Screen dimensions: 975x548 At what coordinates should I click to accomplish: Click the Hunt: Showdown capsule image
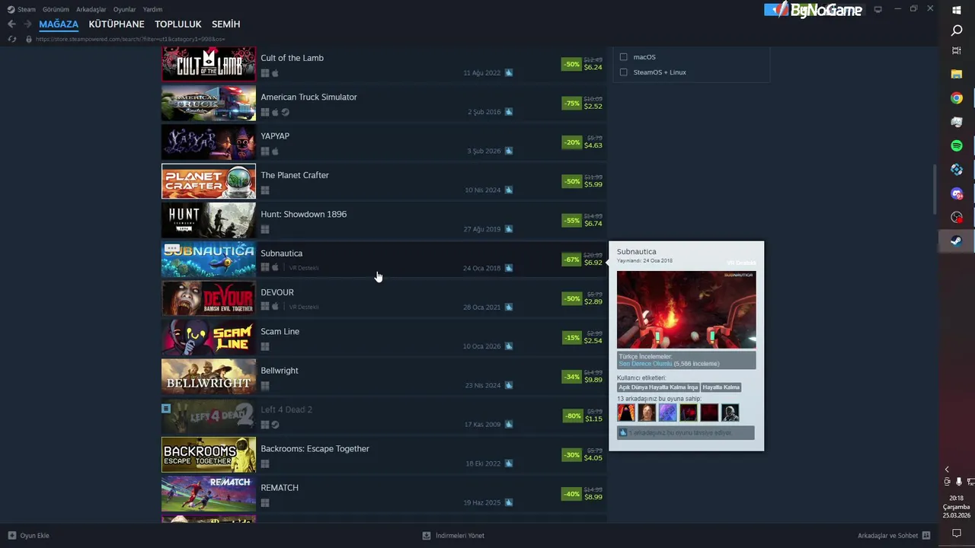(209, 221)
